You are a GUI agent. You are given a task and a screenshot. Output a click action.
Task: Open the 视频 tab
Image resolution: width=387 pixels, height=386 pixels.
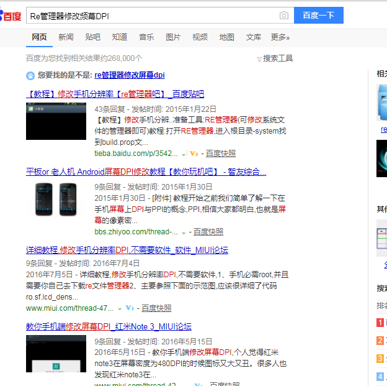coord(200,37)
